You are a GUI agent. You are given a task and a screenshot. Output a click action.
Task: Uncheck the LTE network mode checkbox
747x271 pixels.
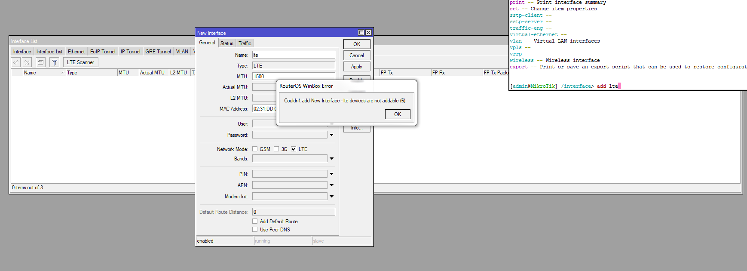coord(294,149)
